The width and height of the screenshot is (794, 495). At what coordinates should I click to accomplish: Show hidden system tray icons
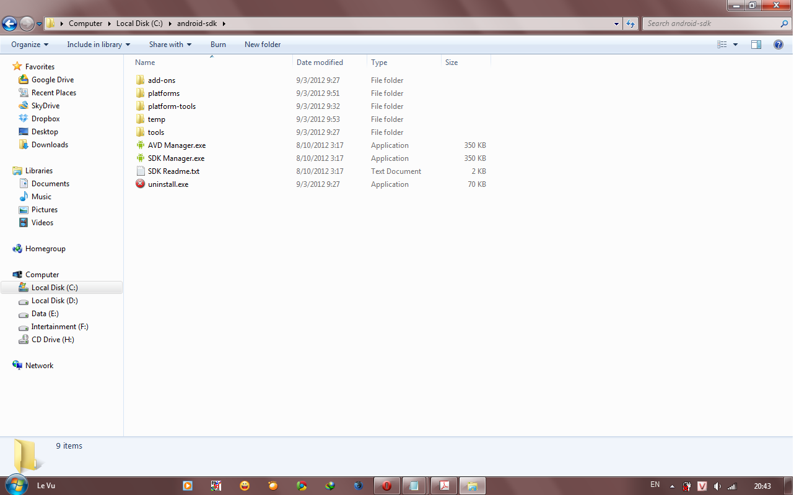[672, 486]
